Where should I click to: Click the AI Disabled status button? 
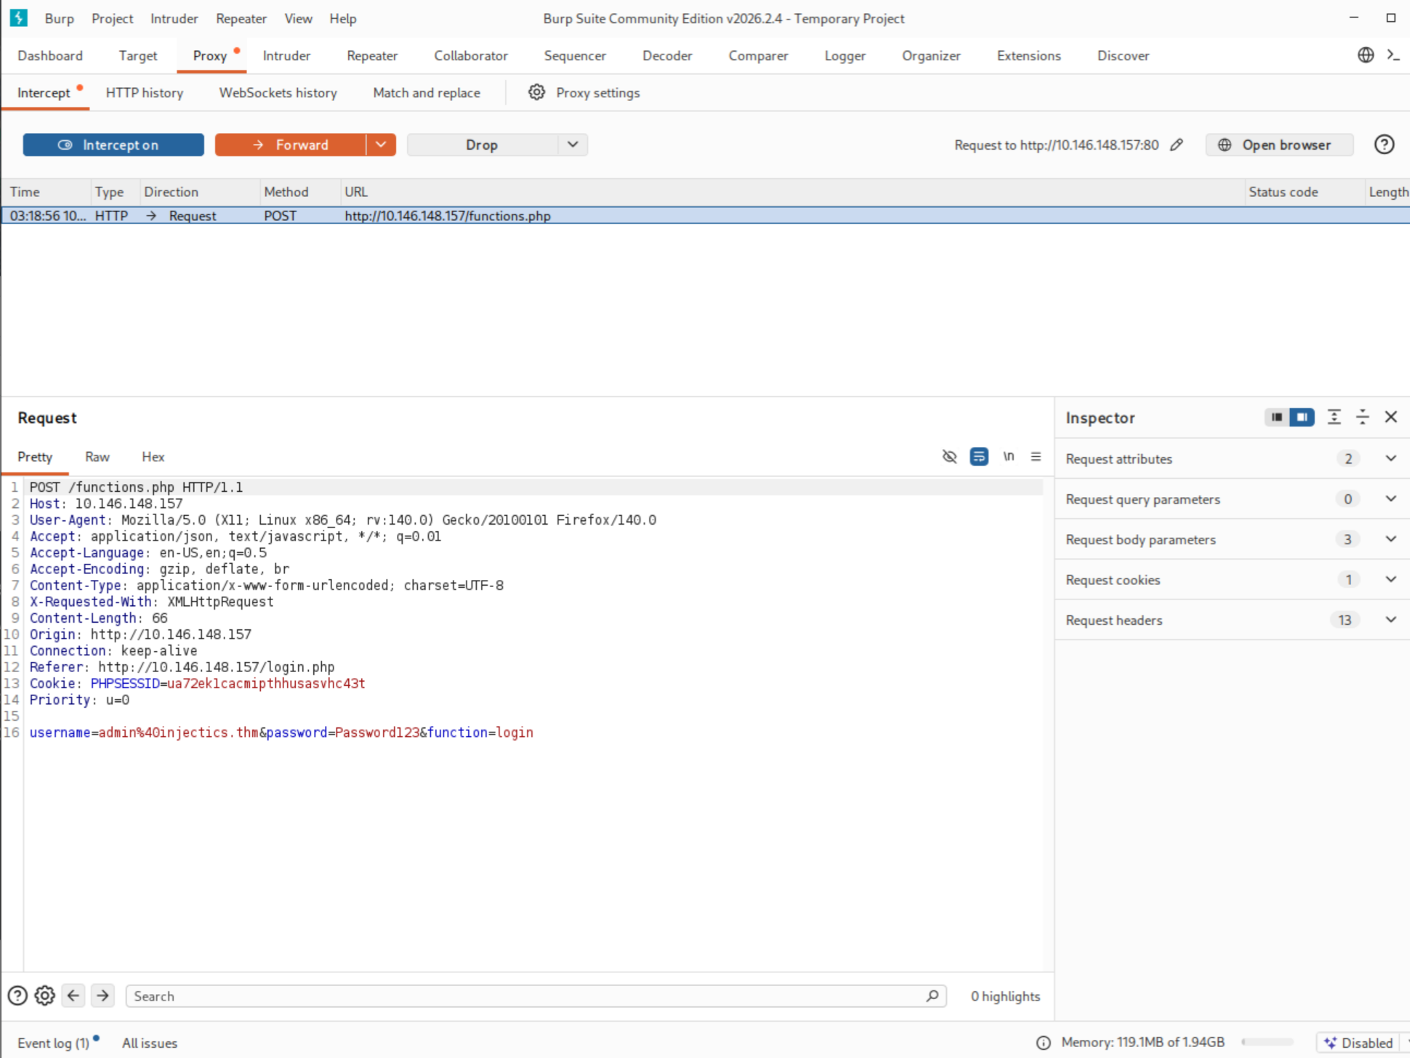[1358, 1043]
